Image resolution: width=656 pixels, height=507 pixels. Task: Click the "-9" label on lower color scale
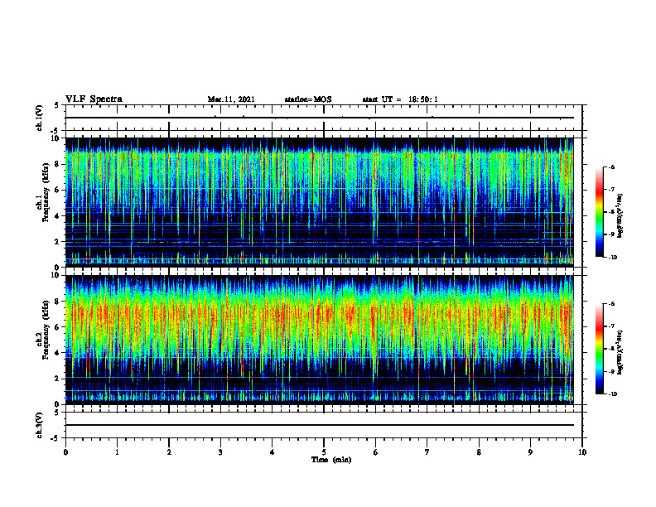[611, 371]
